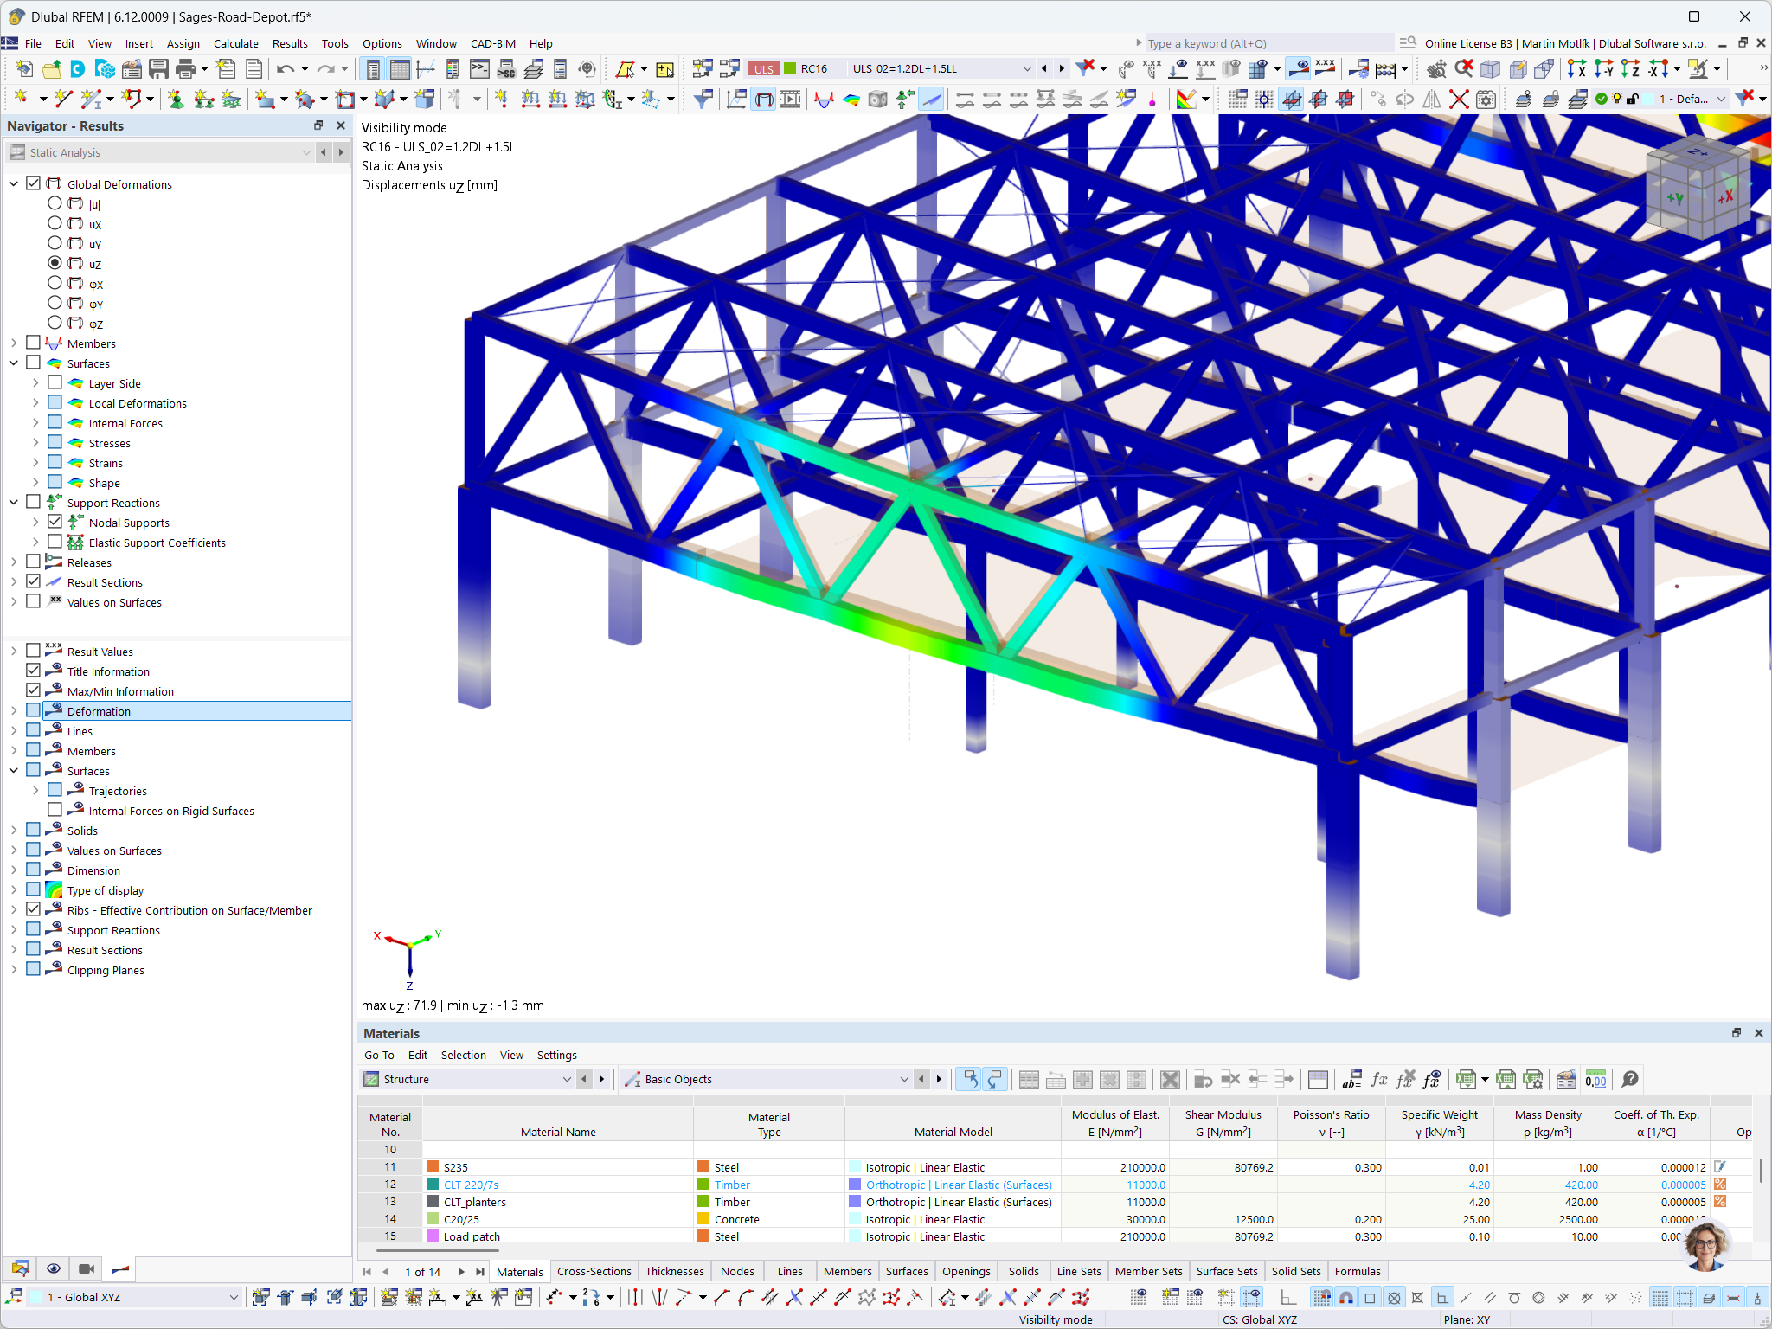This screenshot has width=1772, height=1329.
Task: Open the ULS_02=1.2DL+1.5LL load combination dropdown
Action: [x=1026, y=68]
